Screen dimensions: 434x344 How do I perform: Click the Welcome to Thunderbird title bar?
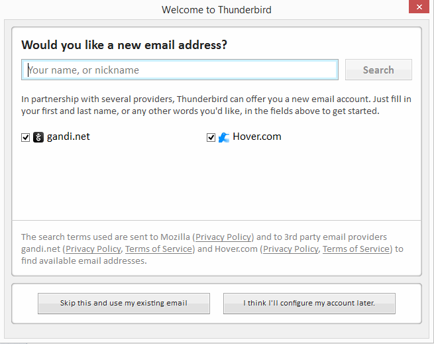point(217,10)
